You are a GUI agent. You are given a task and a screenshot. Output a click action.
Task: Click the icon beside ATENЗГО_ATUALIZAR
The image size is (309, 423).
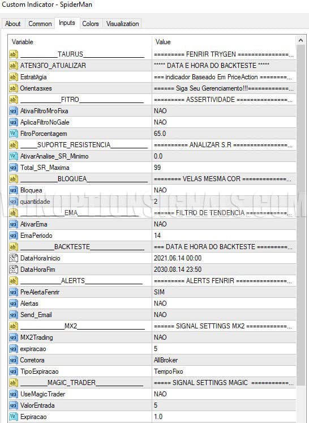coord(13,66)
